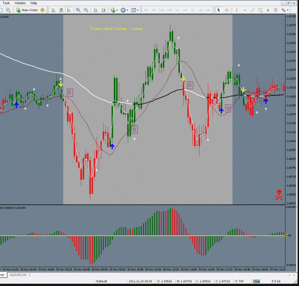299x286 pixels.
Task: Select the Crosshair tool
Action: (x=227, y=10)
